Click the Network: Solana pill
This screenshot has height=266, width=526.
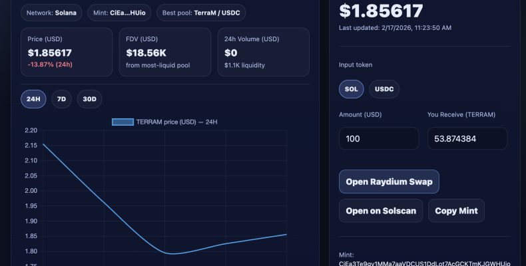[x=51, y=13]
